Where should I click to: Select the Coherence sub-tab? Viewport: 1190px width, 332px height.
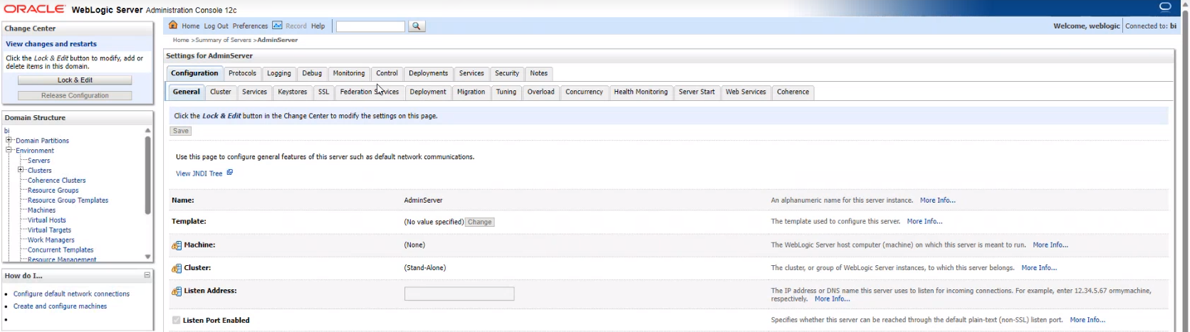793,92
